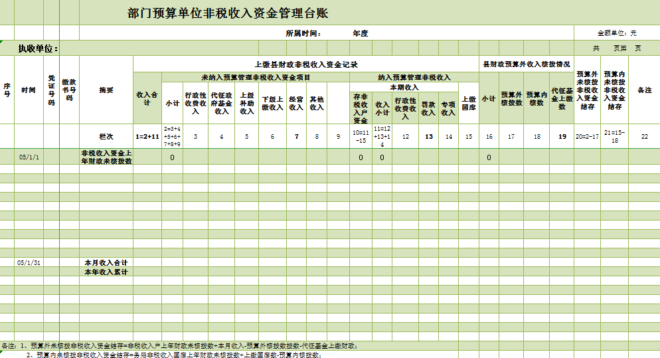Select the 预算外未核拨非税收入资金结存 header
Viewport: 660px width, 358px height.
click(x=587, y=90)
